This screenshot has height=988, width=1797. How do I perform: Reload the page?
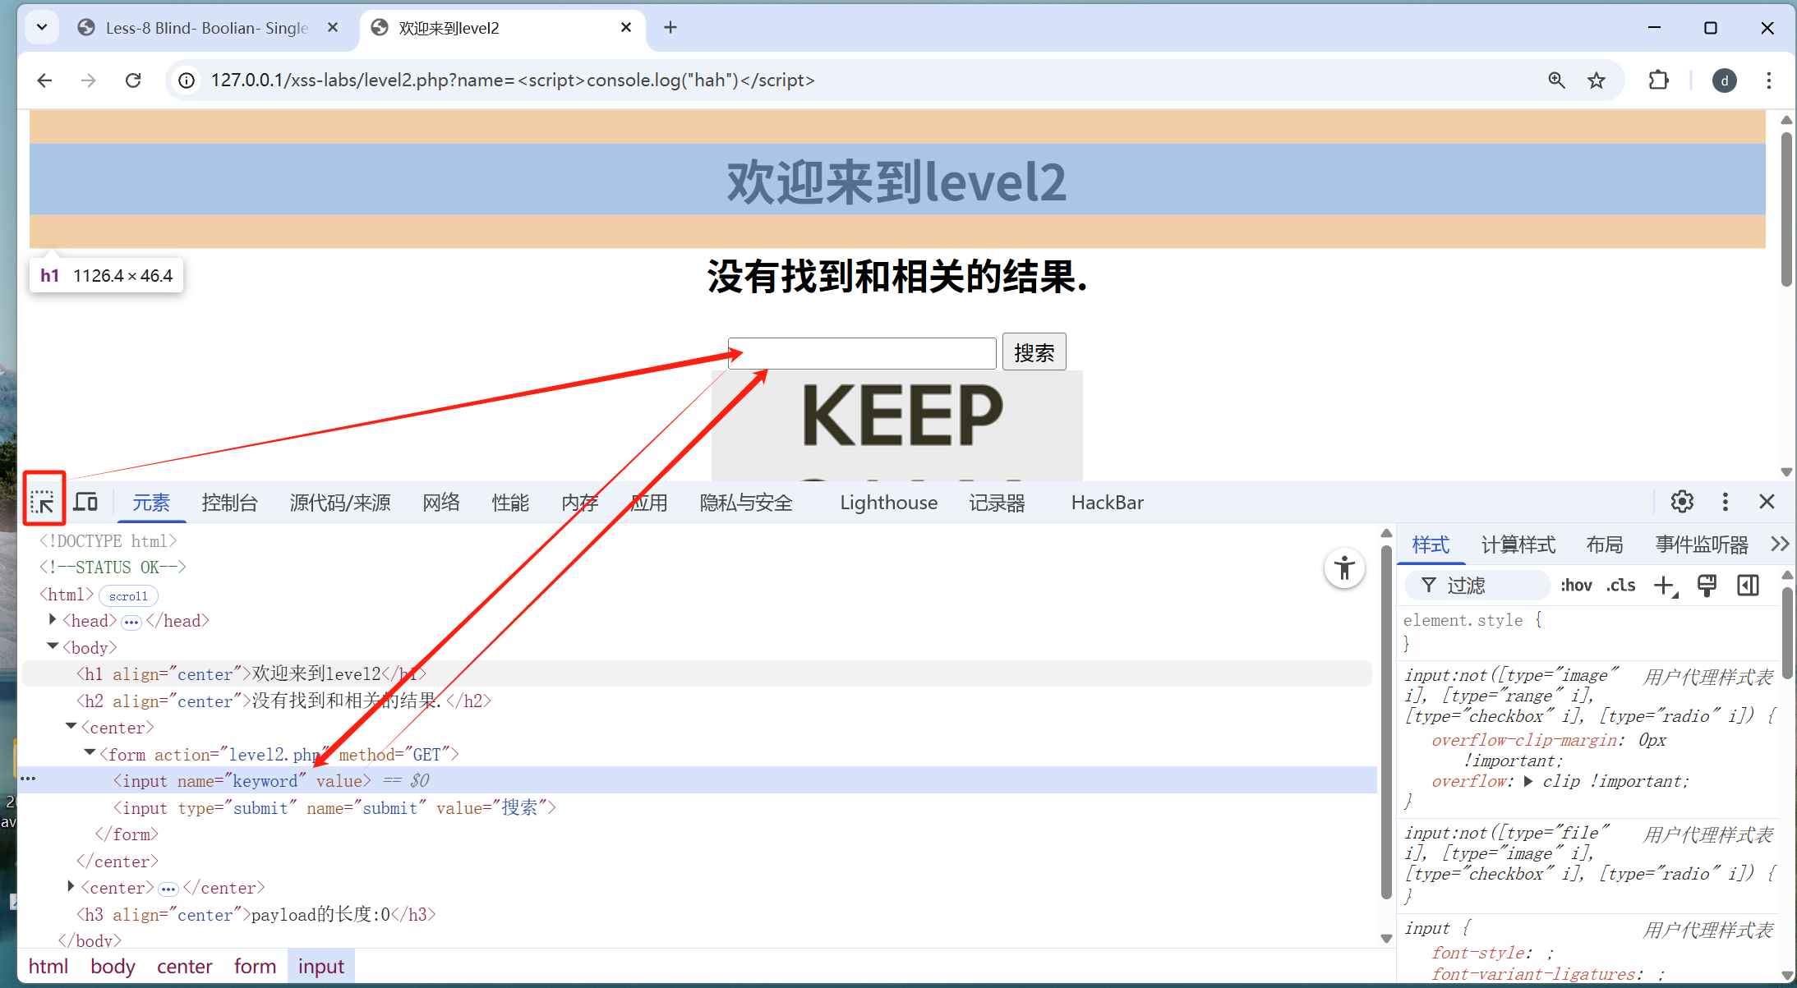133,80
